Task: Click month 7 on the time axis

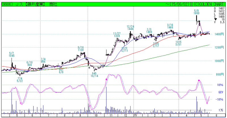Action: (49, 115)
